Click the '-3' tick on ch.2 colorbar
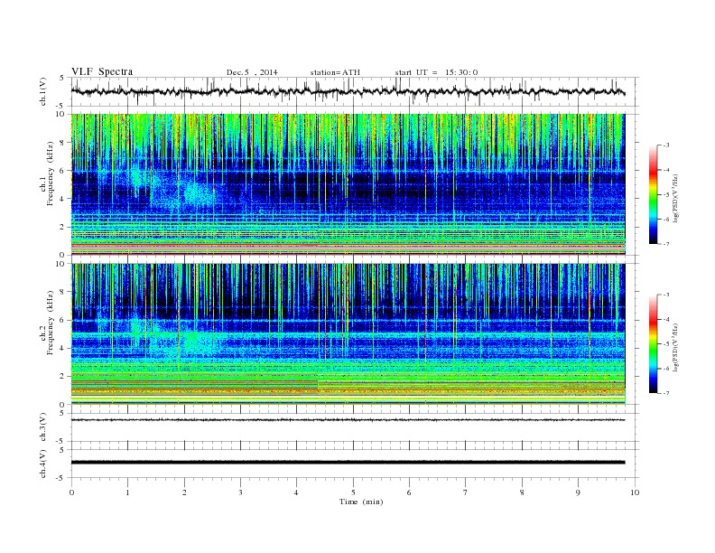 coord(666,295)
